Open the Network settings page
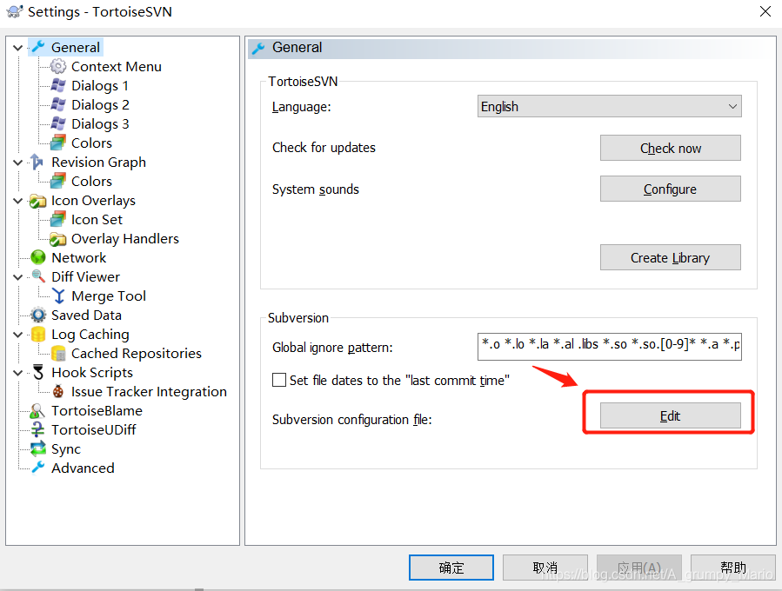Image resolution: width=782 pixels, height=591 pixels. point(79,257)
